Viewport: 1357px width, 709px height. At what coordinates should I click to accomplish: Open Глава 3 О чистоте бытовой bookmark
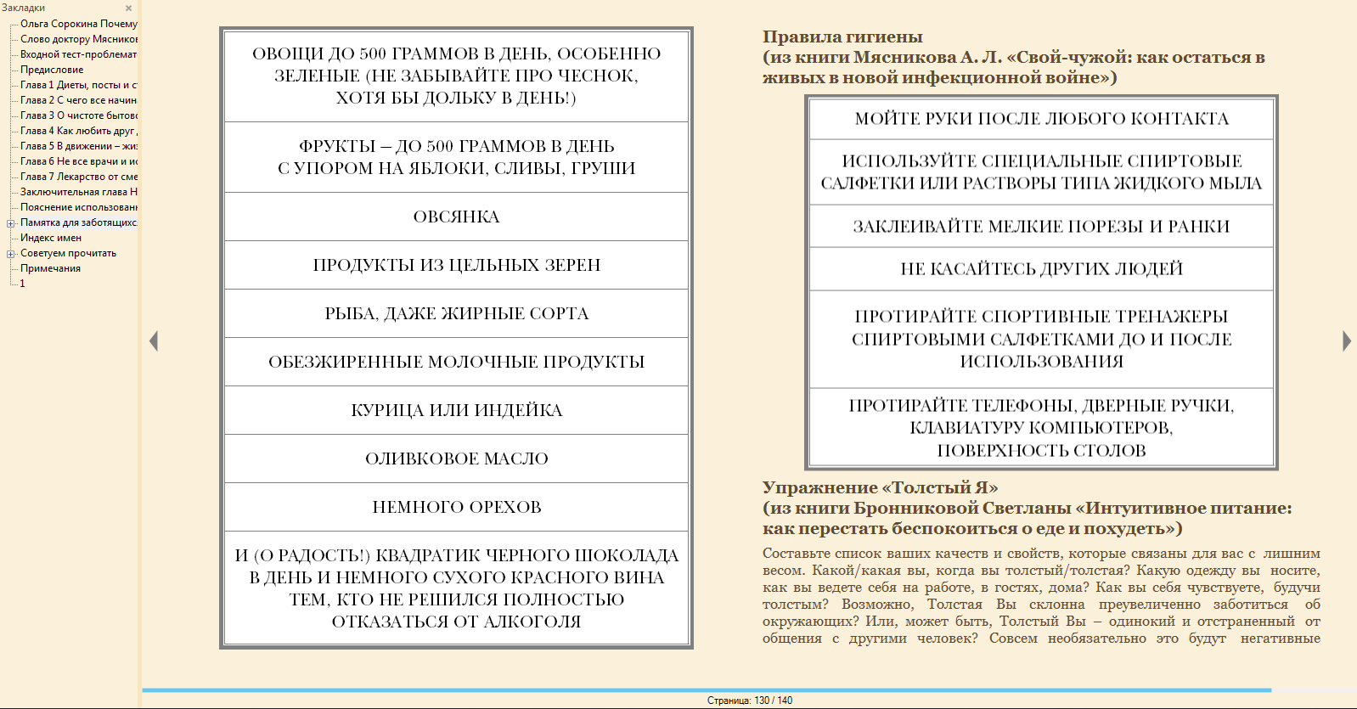[79, 115]
